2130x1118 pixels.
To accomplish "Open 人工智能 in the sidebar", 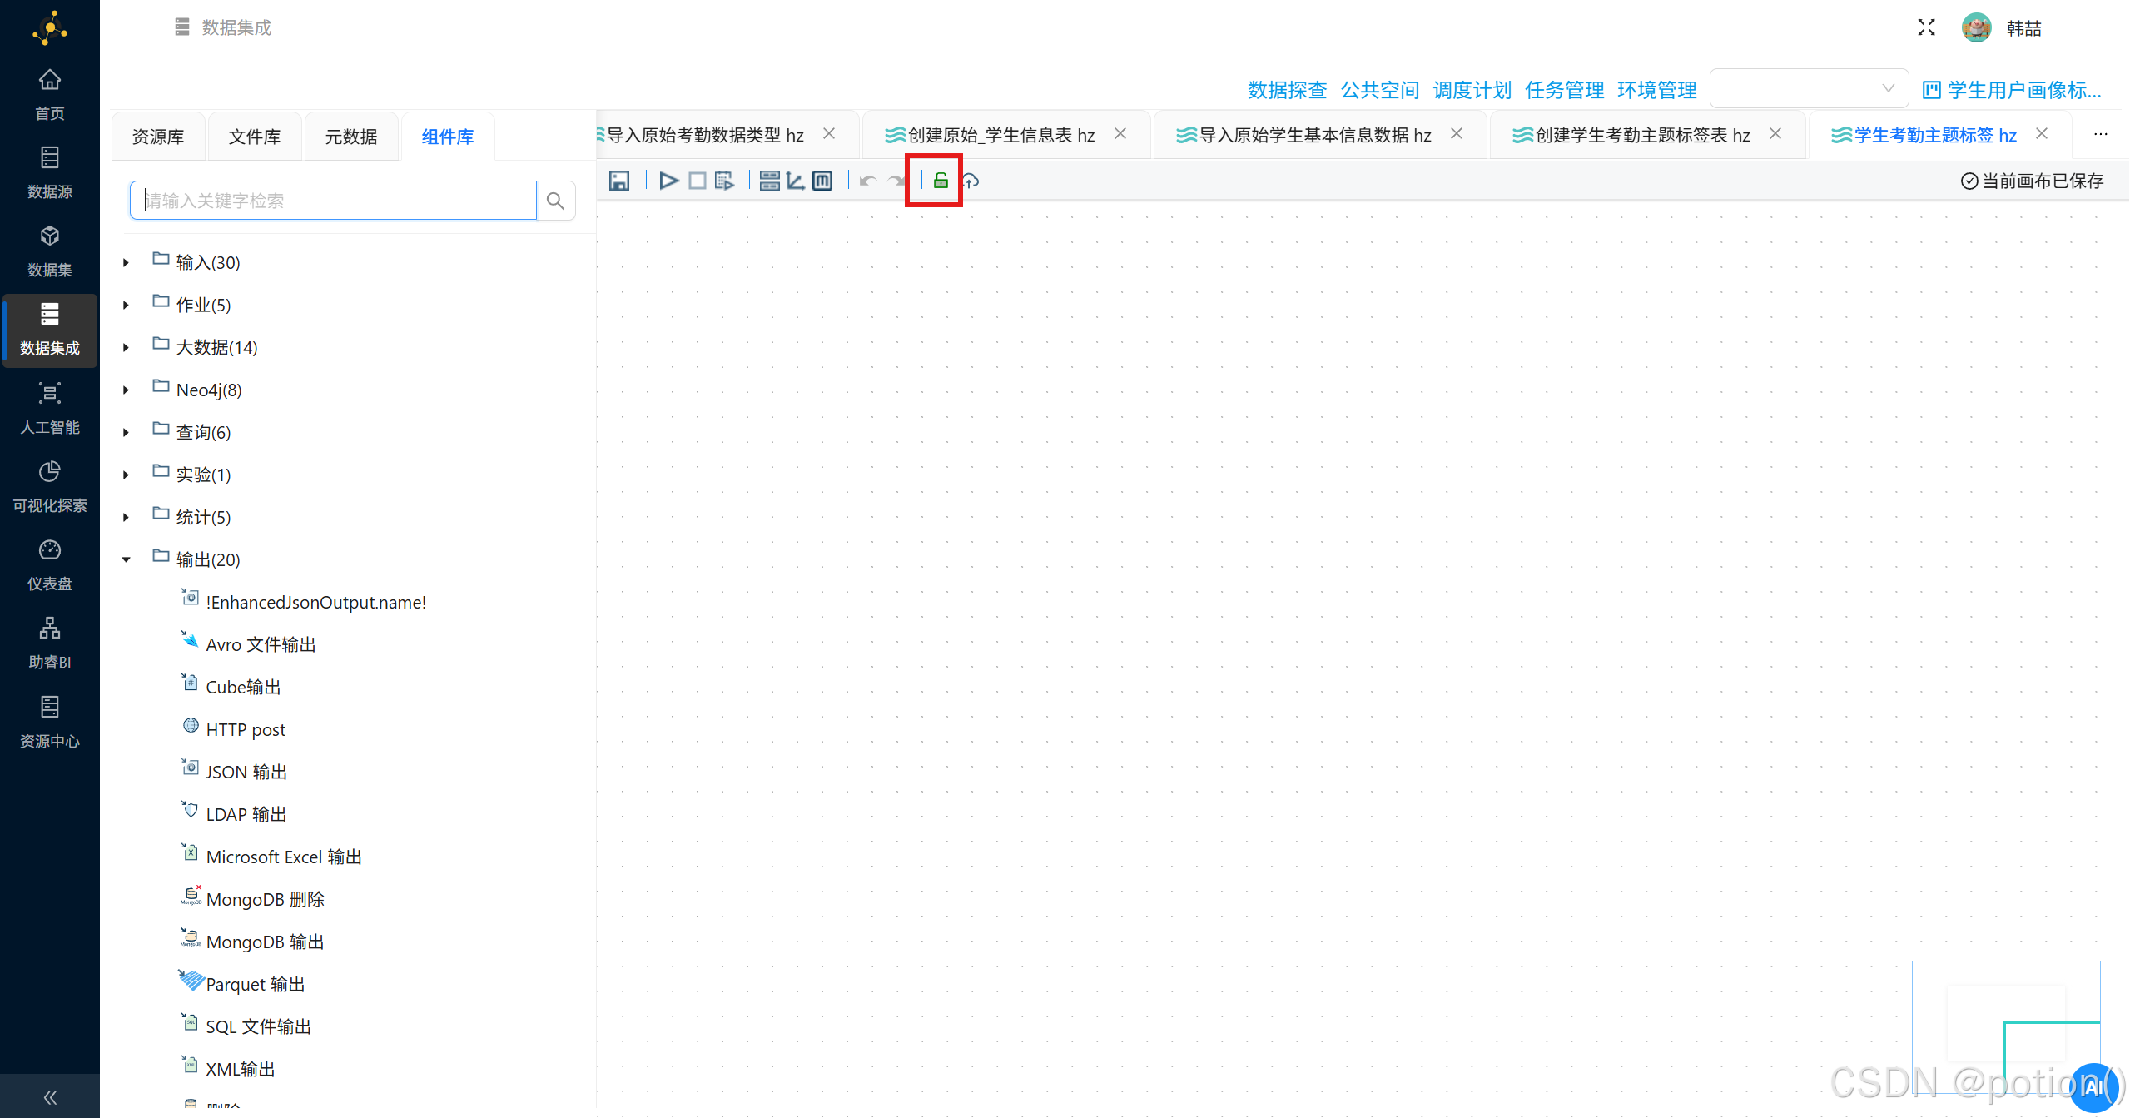I will [50, 409].
